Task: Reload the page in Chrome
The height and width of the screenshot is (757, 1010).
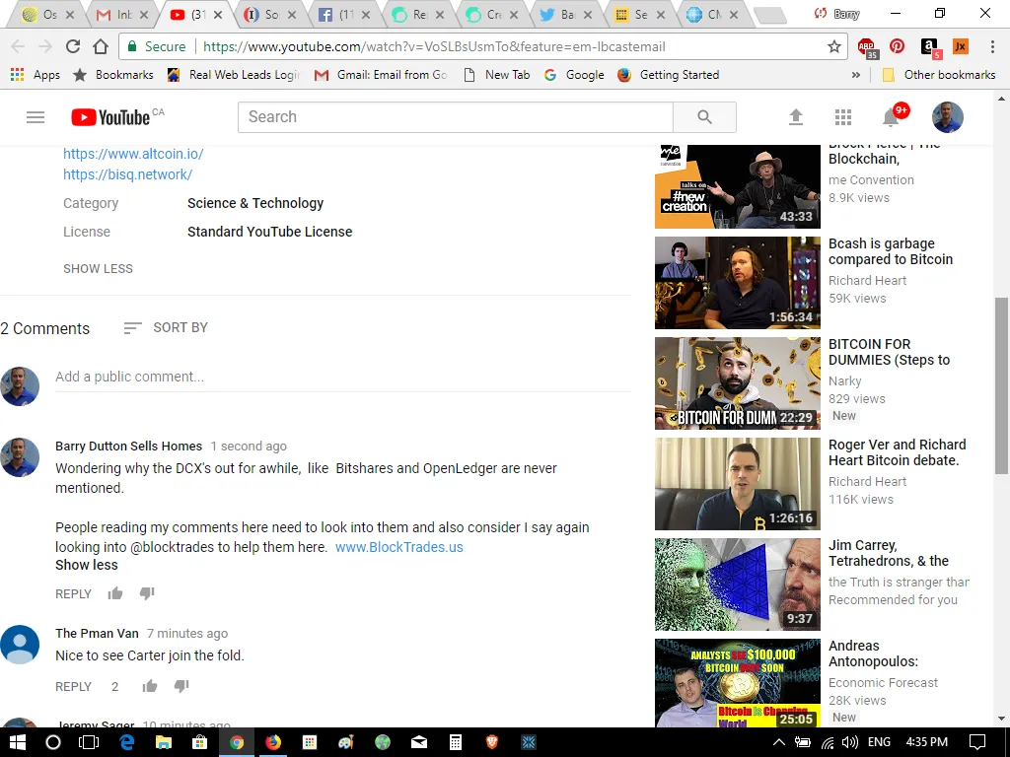Action: [73, 46]
